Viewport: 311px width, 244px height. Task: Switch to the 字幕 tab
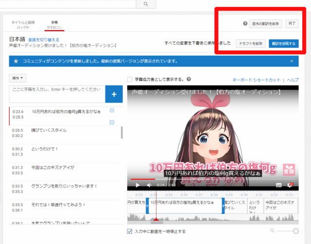54,25
